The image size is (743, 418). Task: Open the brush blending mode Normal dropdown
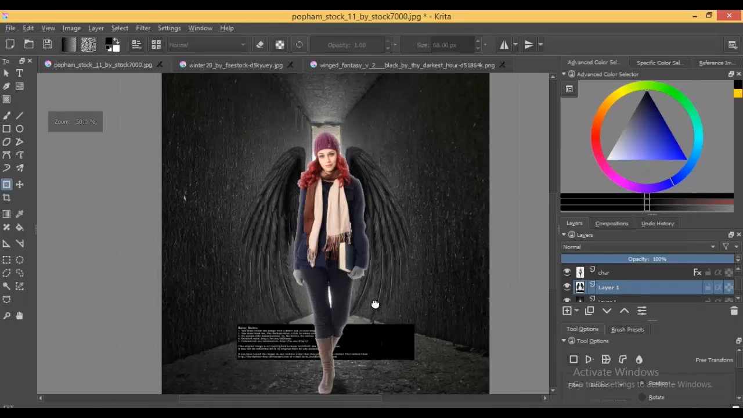click(x=207, y=45)
